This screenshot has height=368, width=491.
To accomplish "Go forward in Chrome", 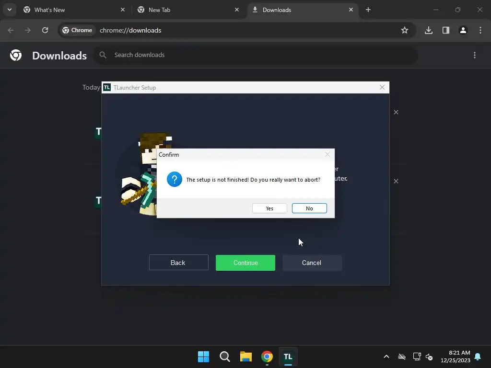I will click(x=28, y=30).
